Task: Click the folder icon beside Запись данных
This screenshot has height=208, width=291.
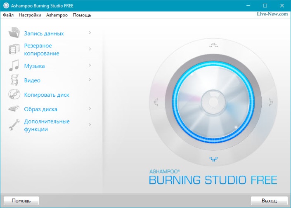Action: (14, 33)
